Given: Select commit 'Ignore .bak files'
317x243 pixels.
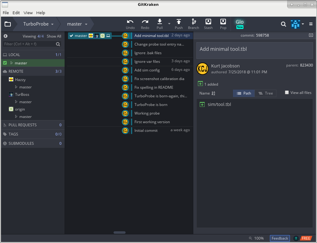Looking at the screenshot, I should [148, 53].
